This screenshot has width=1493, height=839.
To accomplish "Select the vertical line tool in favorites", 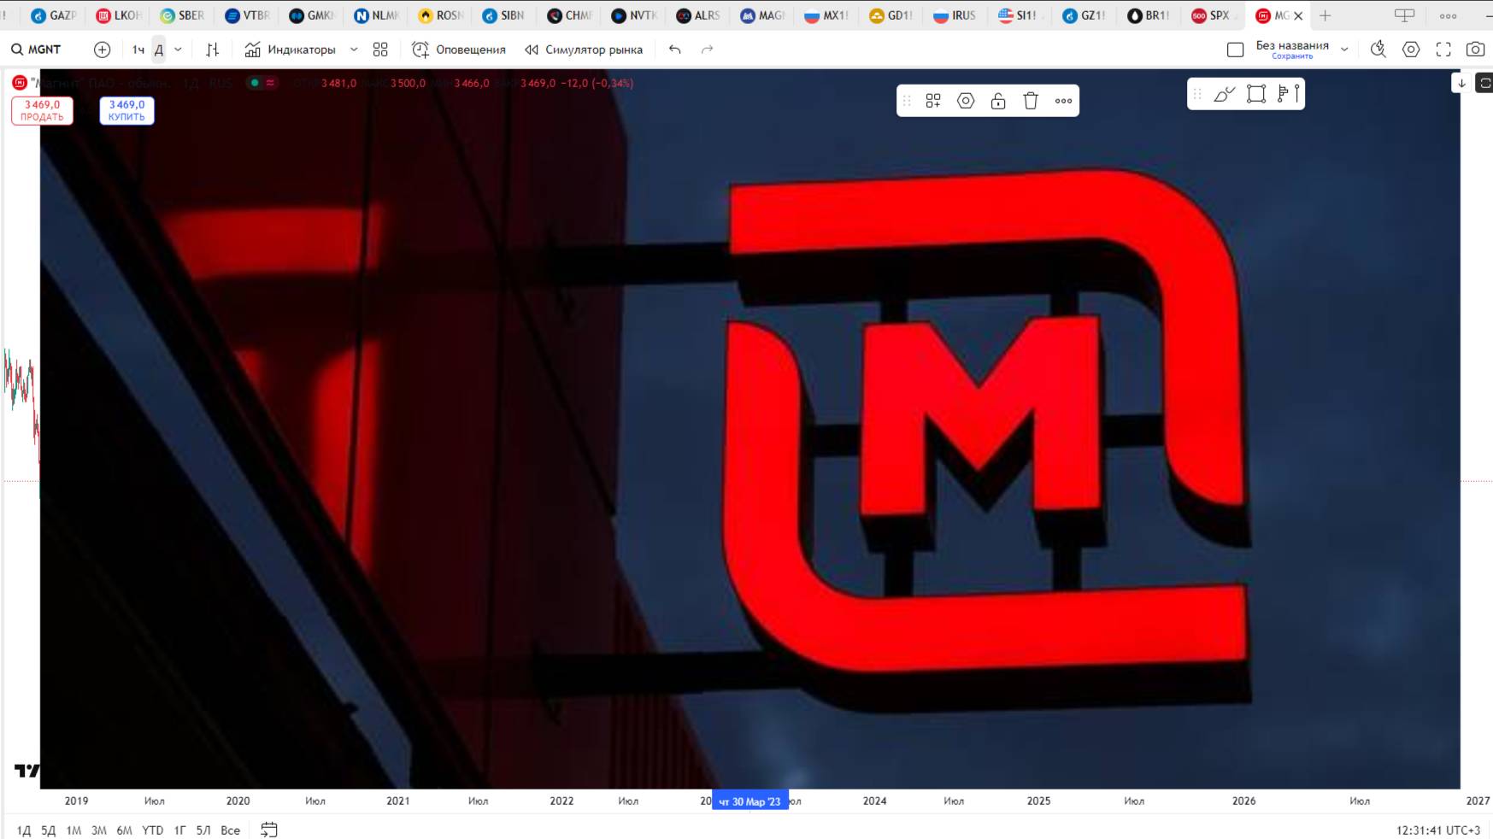I will [x=1296, y=94].
